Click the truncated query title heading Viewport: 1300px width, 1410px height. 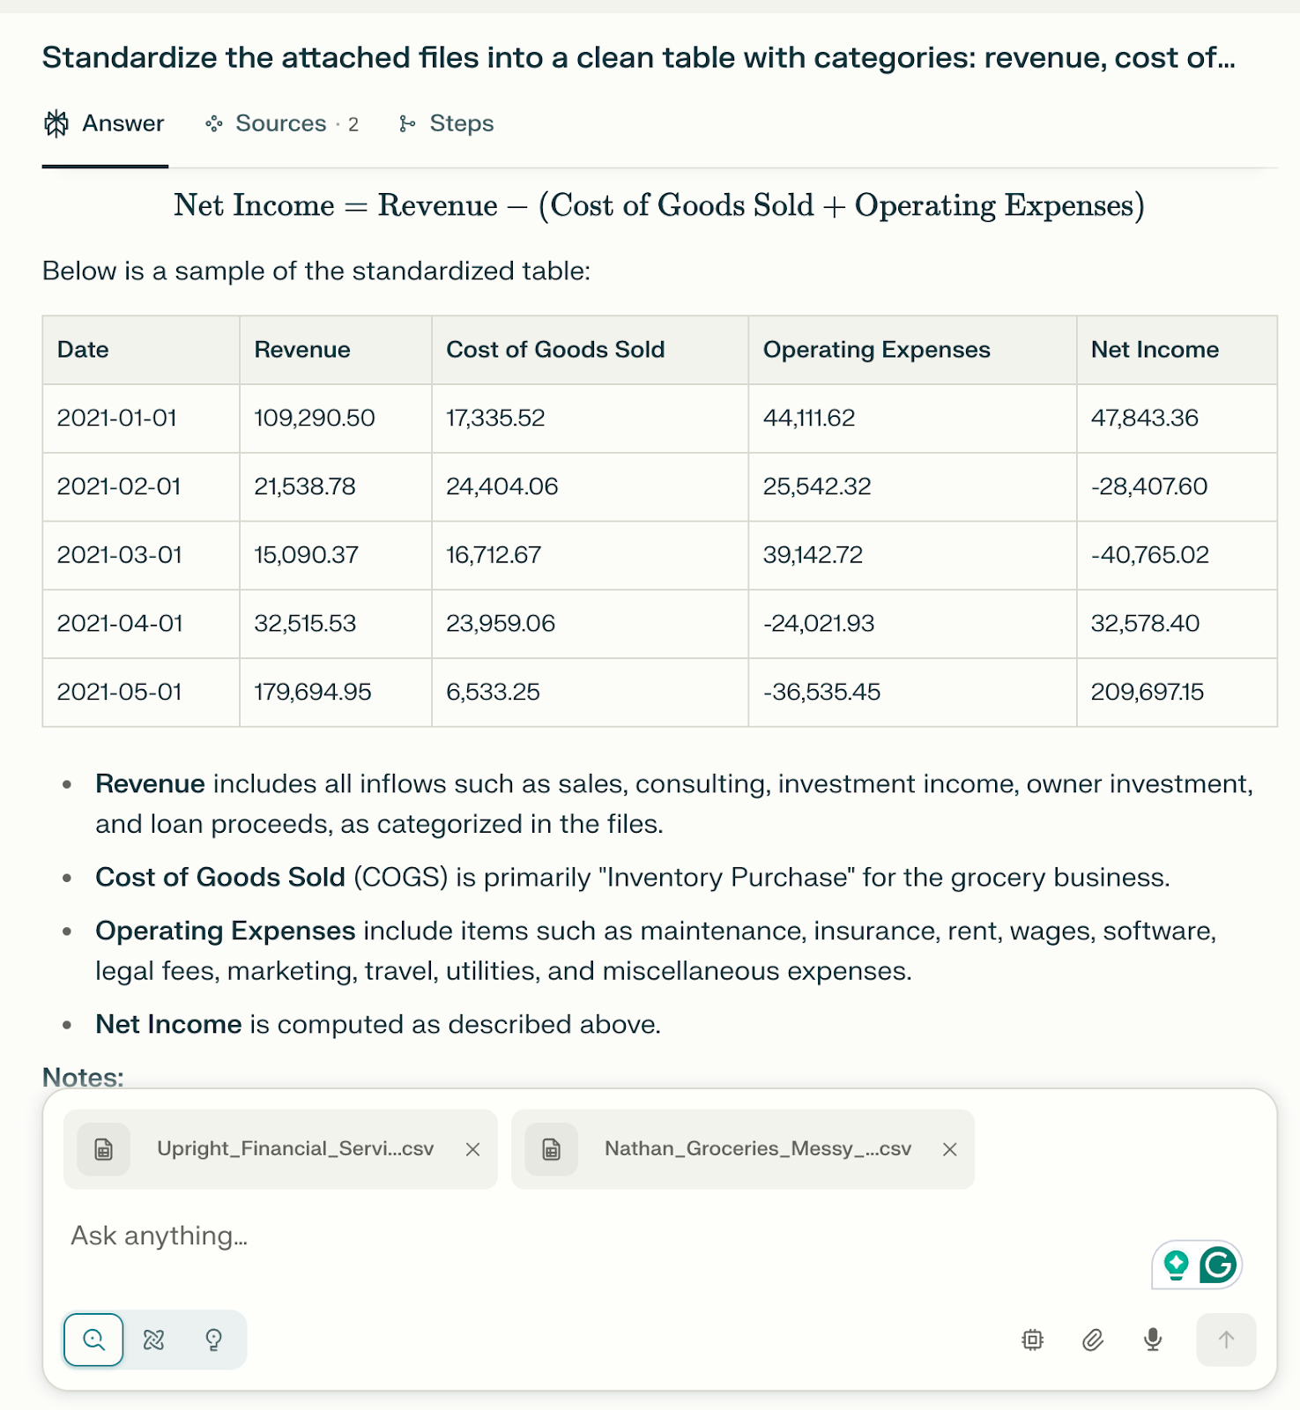tap(639, 58)
